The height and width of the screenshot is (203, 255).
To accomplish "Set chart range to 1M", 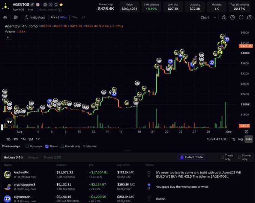I will [x=23, y=139].
